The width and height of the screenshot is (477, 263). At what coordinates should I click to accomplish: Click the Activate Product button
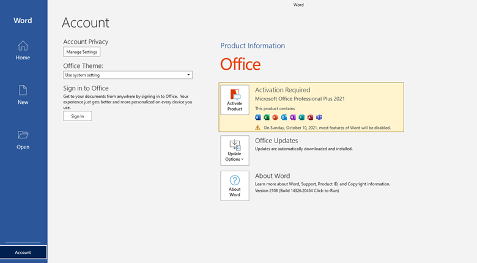235,100
